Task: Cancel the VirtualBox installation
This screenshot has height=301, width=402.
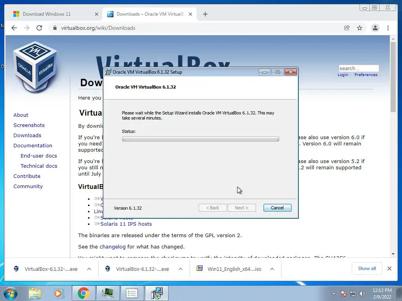Action: [277, 208]
